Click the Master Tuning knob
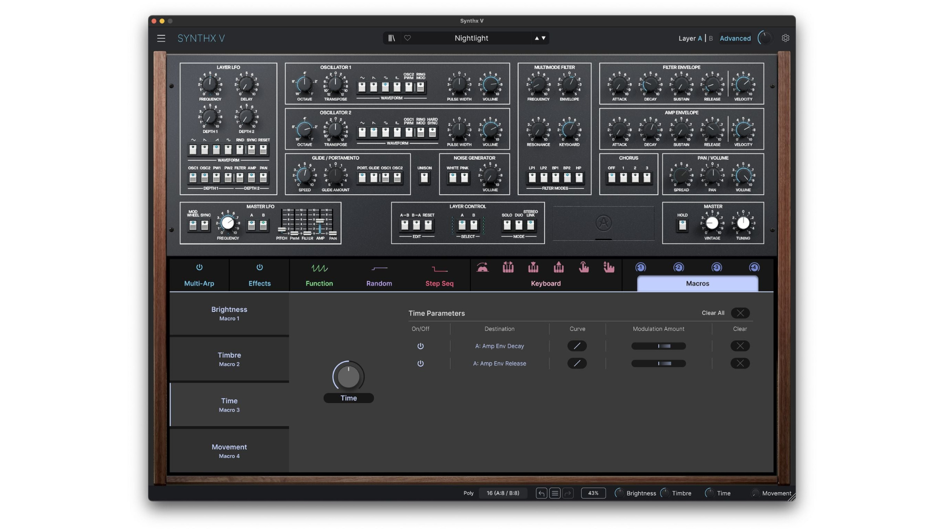This screenshot has height=531, width=944. (743, 223)
